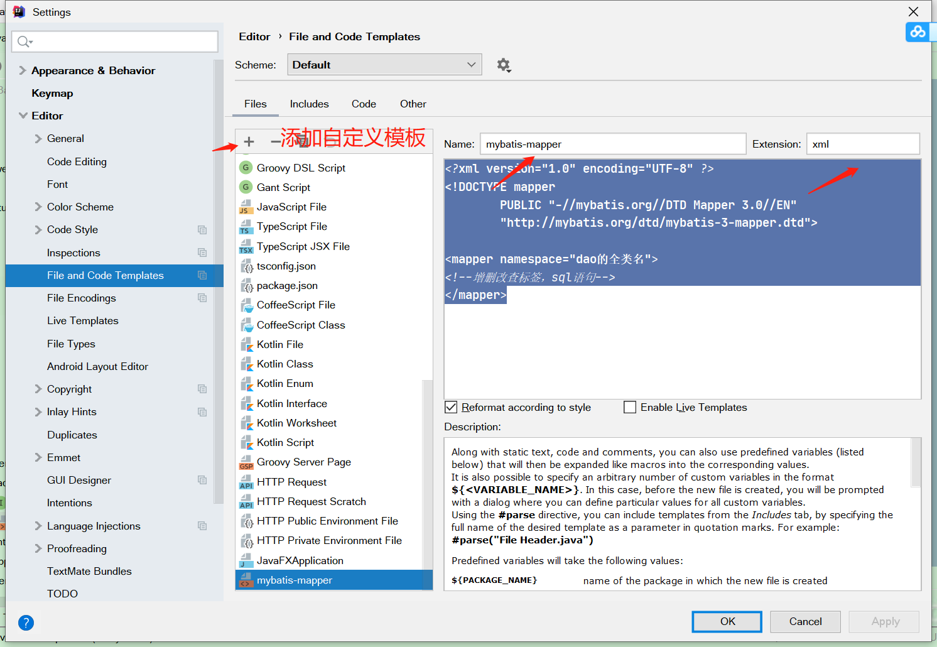
Task: Select the Kotlin Class template icon
Action: coord(246,364)
